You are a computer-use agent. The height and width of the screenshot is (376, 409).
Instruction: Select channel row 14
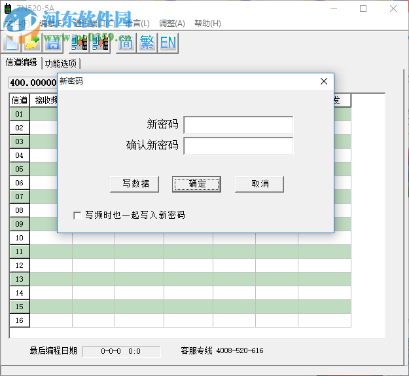pos(19,293)
